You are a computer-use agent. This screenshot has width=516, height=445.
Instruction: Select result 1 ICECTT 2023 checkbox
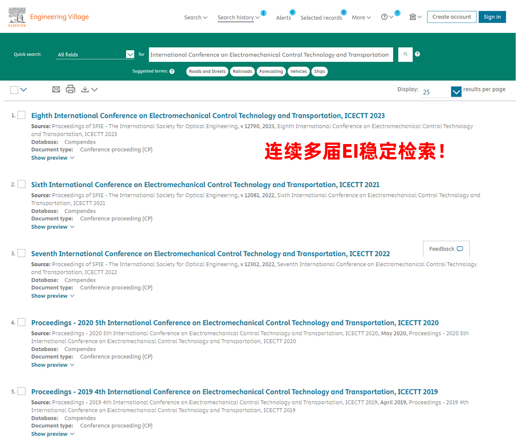22,115
